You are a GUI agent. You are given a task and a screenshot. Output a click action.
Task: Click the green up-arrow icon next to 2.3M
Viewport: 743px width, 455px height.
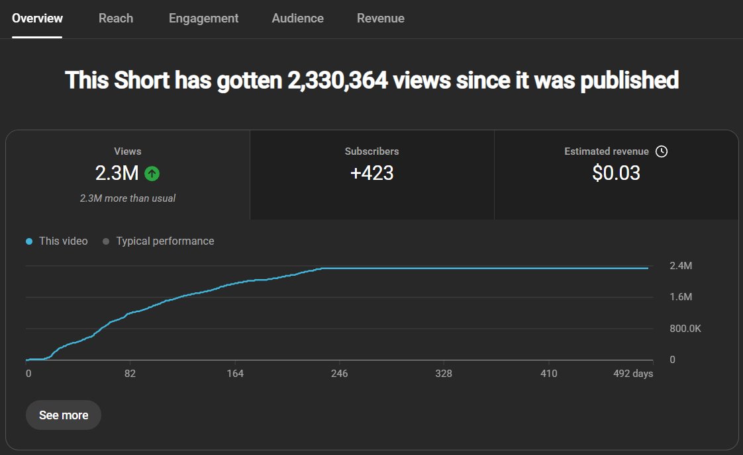(152, 174)
